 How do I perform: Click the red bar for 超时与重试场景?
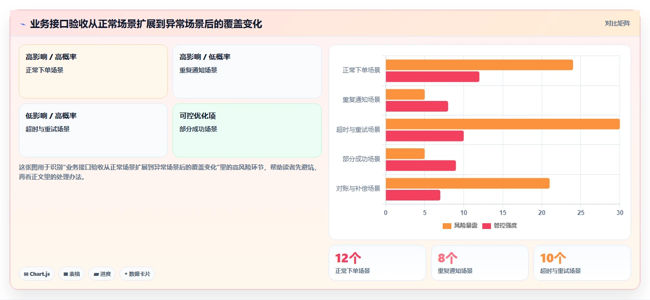point(425,136)
